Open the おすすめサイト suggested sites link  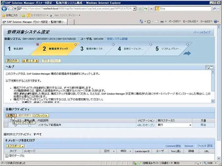point(38,15)
